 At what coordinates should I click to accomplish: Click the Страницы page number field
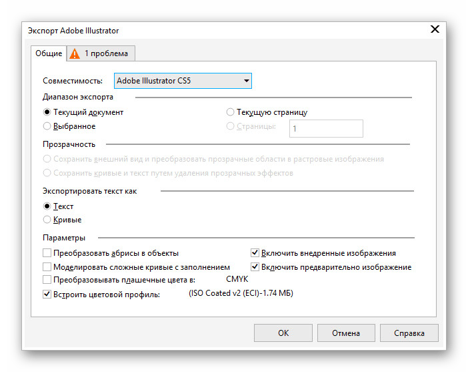[x=326, y=129]
